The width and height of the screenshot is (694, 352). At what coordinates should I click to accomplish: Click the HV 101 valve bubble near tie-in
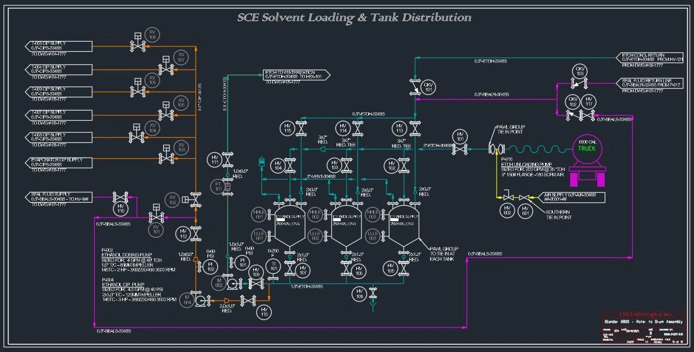[x=460, y=137]
